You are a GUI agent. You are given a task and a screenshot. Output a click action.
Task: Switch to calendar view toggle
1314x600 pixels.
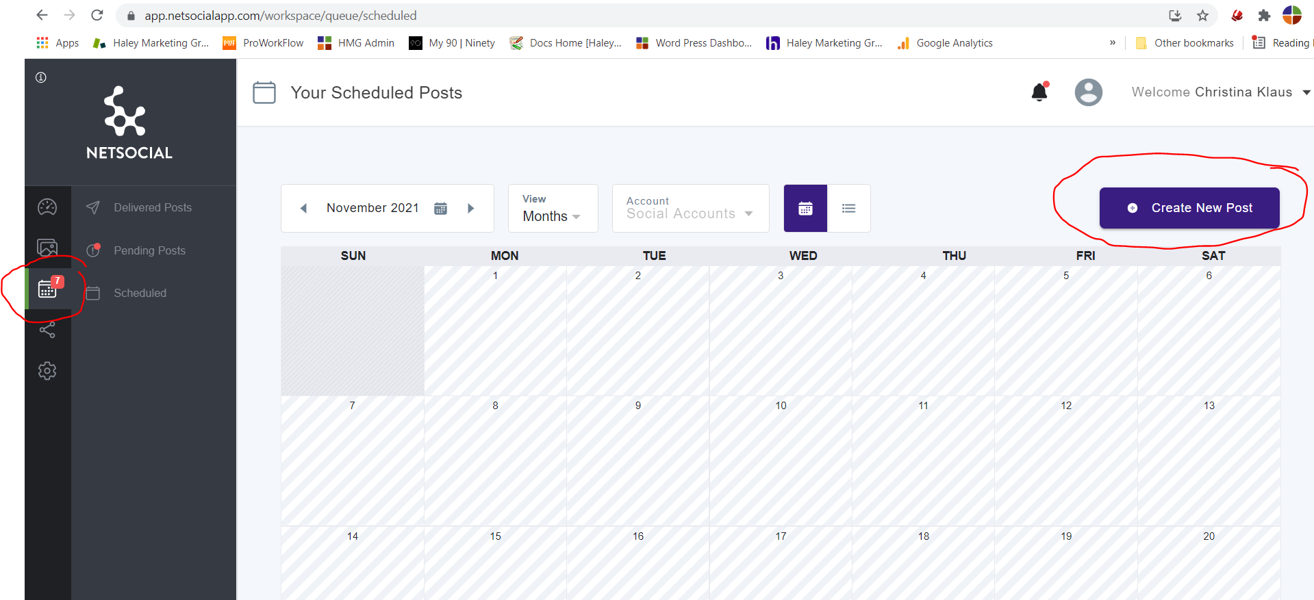coord(805,208)
